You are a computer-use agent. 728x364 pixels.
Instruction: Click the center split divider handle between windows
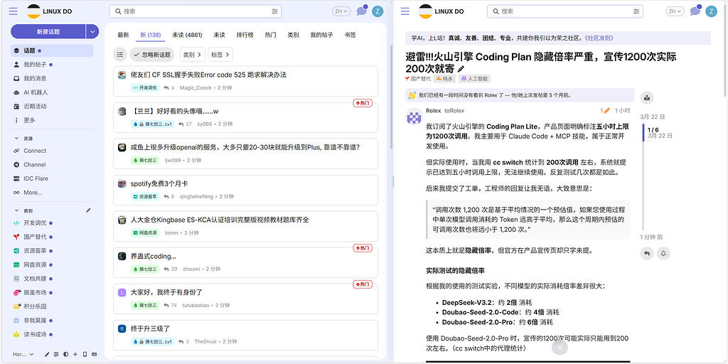[392, 182]
